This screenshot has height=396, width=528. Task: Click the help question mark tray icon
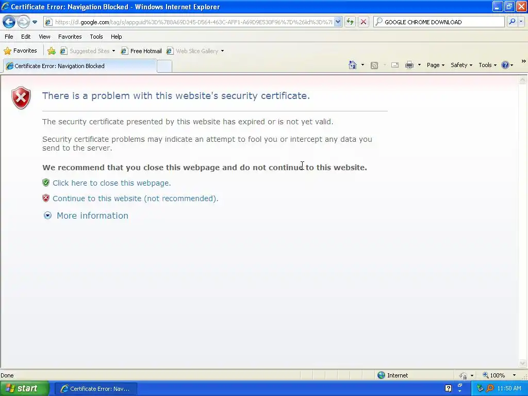point(448,388)
